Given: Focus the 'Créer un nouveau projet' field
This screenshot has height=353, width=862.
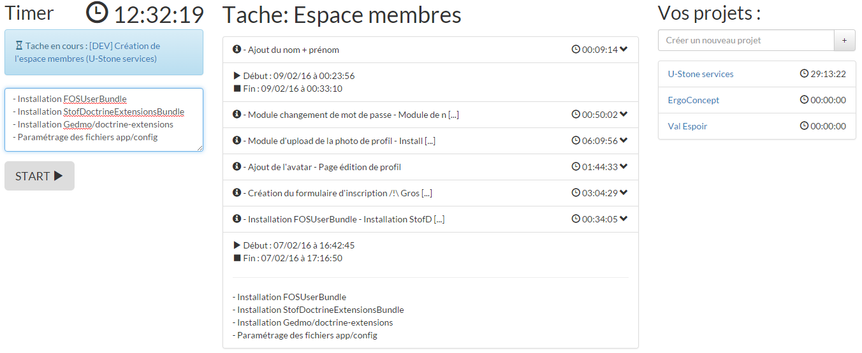Looking at the screenshot, I should (746, 40).
